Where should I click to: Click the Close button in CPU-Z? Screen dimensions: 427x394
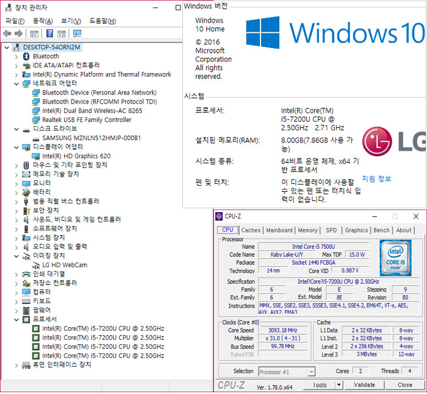(x=404, y=385)
